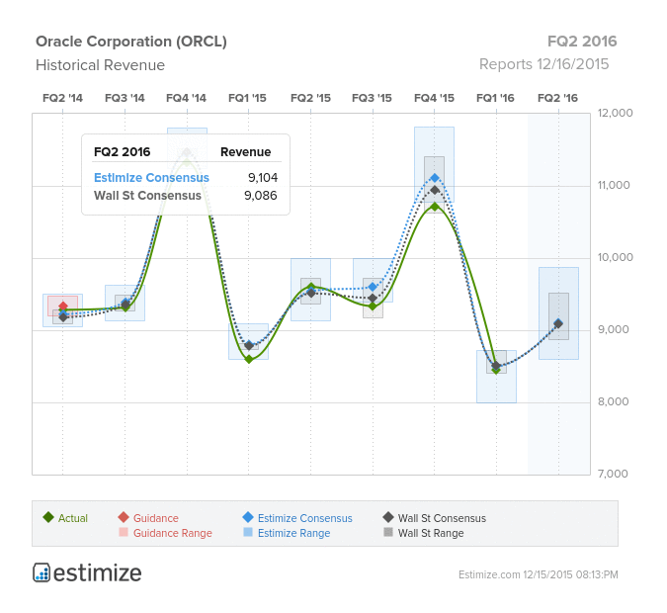Click the Guidance Range pink square swatch
The width and height of the screenshot is (667, 613).
(124, 532)
